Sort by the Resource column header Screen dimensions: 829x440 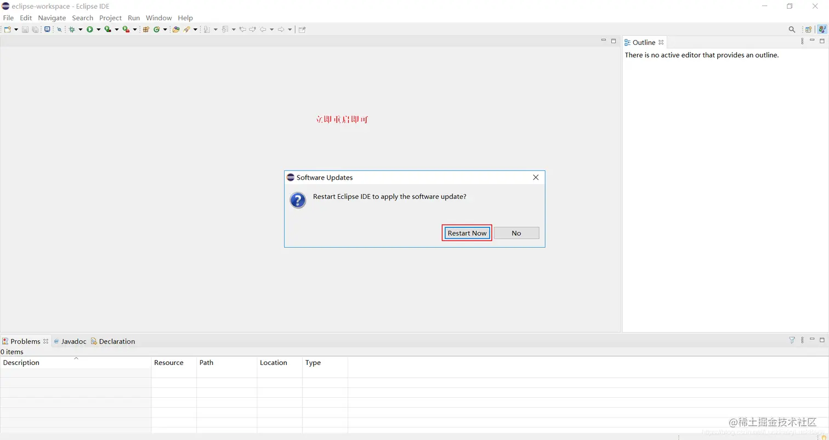click(174, 362)
